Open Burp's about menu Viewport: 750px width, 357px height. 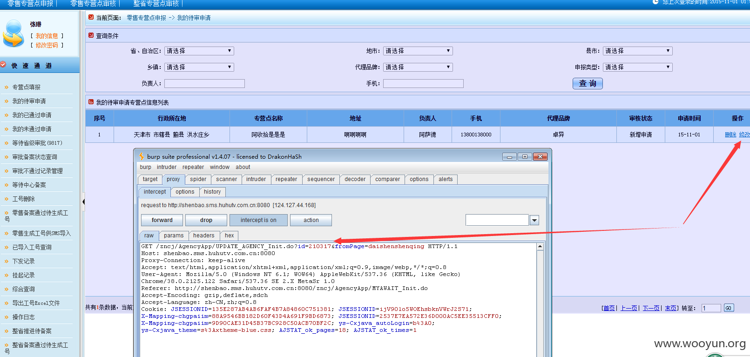243,167
